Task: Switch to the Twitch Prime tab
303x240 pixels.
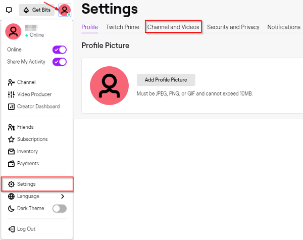Action: [x=123, y=27]
